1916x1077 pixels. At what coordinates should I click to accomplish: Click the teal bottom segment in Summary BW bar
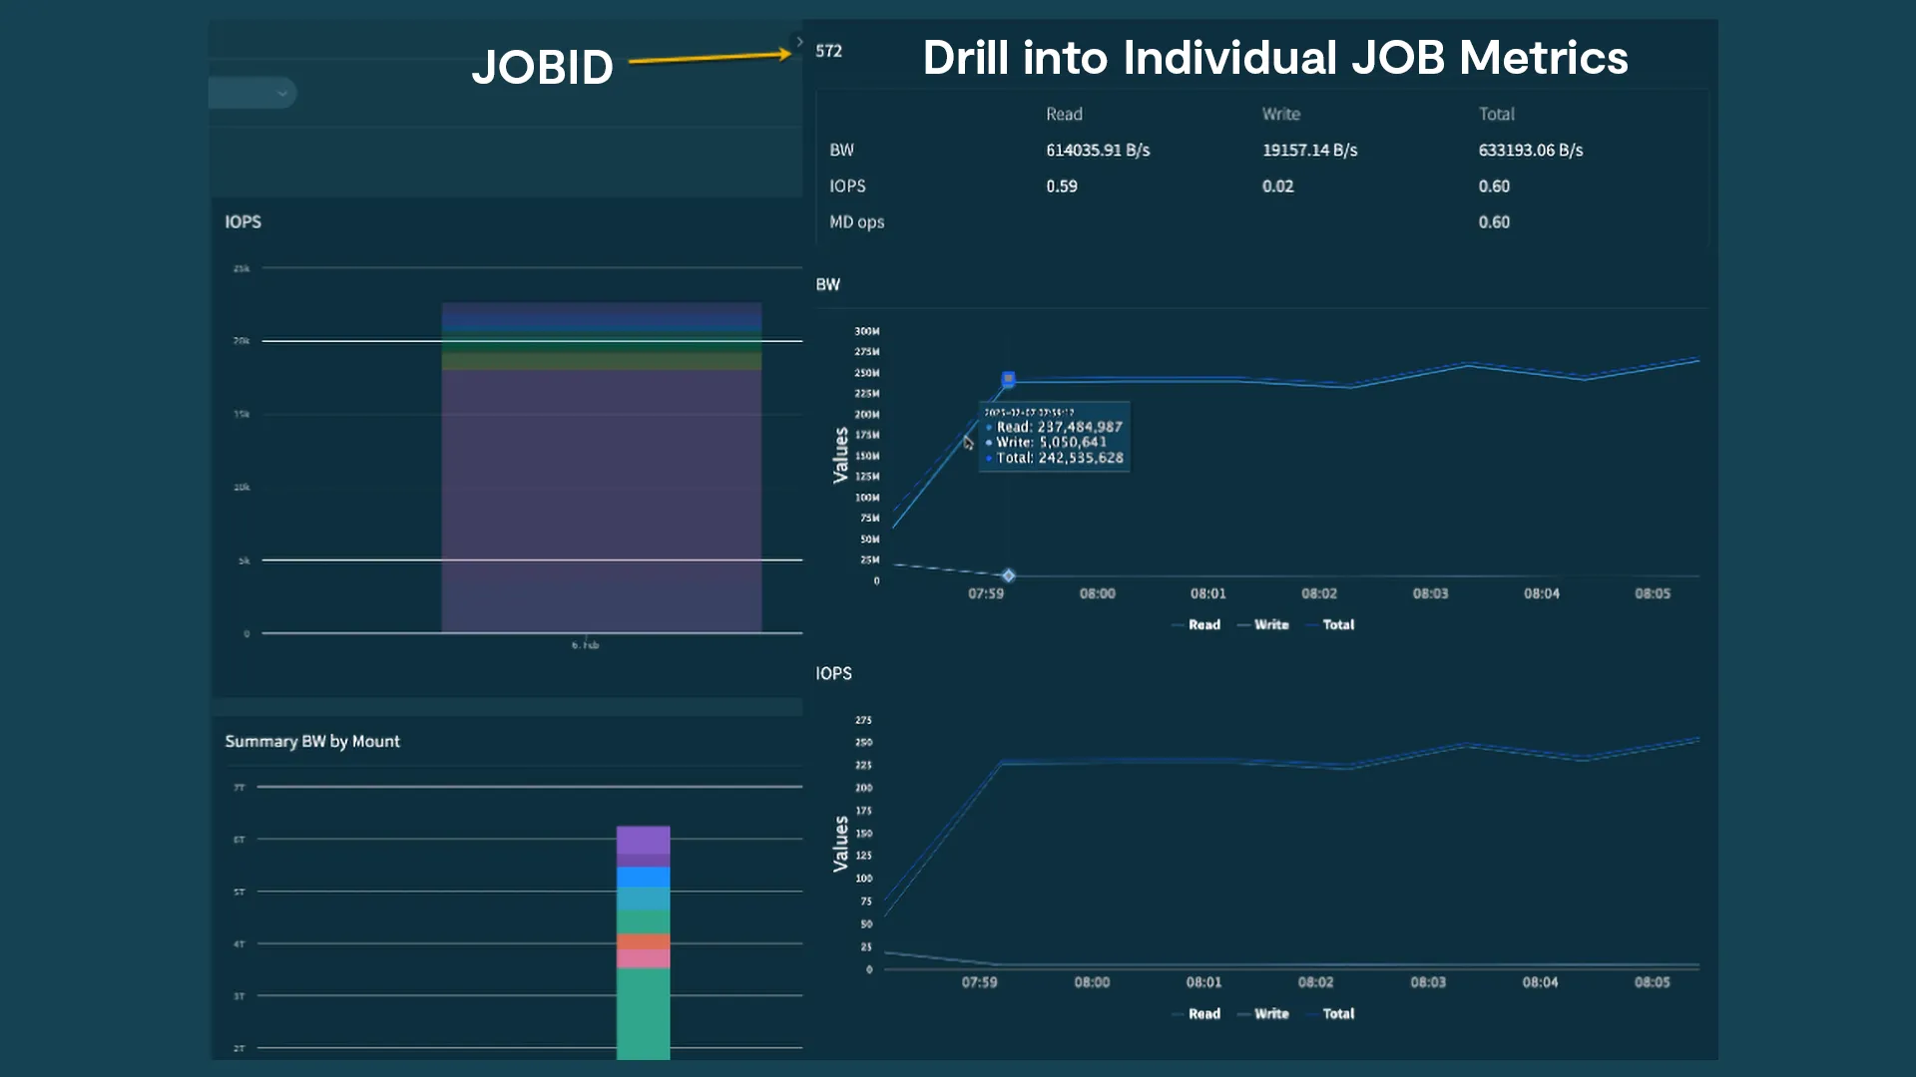[643, 1013]
